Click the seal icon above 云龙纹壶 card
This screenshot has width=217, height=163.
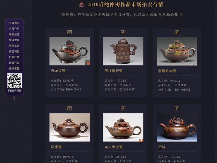[x=70, y=32]
